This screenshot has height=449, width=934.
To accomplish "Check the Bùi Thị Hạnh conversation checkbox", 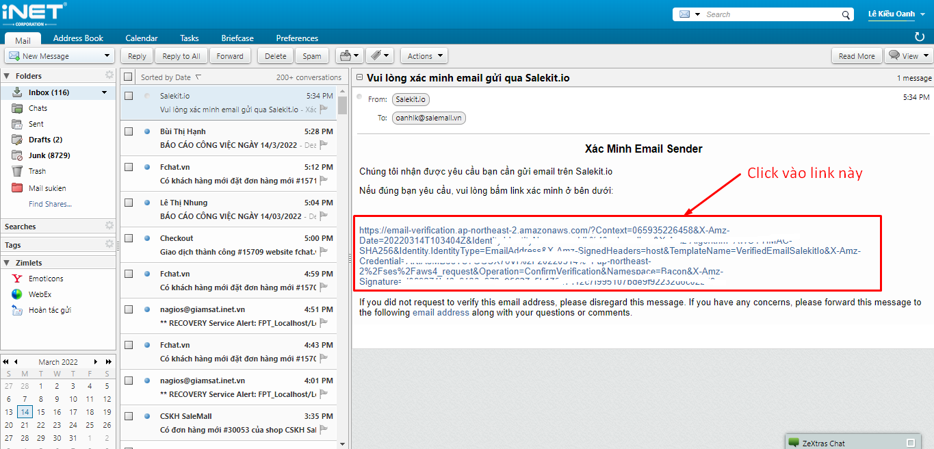I will [129, 131].
